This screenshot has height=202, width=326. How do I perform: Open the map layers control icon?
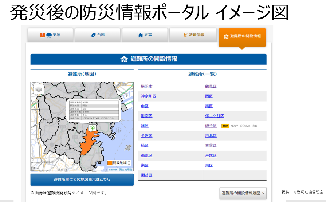pyautogui.click(x=38, y=89)
